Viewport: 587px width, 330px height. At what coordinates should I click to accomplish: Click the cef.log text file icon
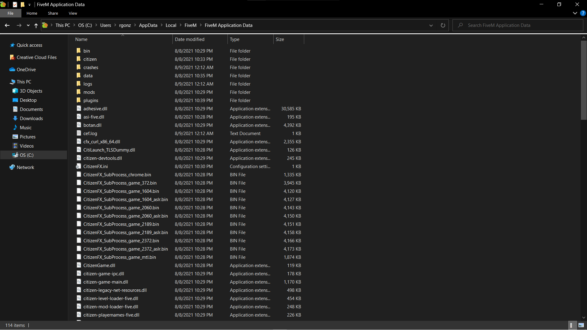click(79, 133)
